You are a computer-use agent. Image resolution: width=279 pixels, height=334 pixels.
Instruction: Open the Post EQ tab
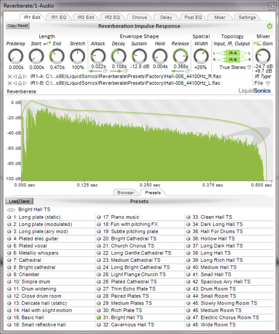coord(193,17)
